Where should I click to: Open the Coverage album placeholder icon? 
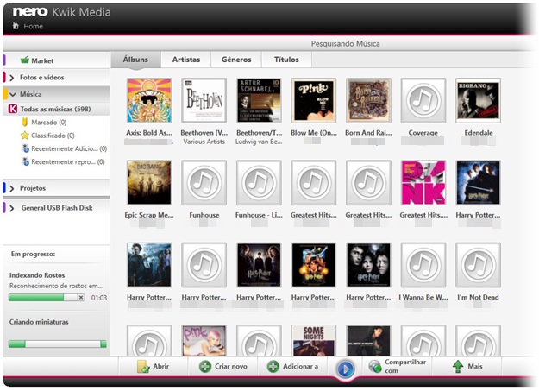pos(423,100)
